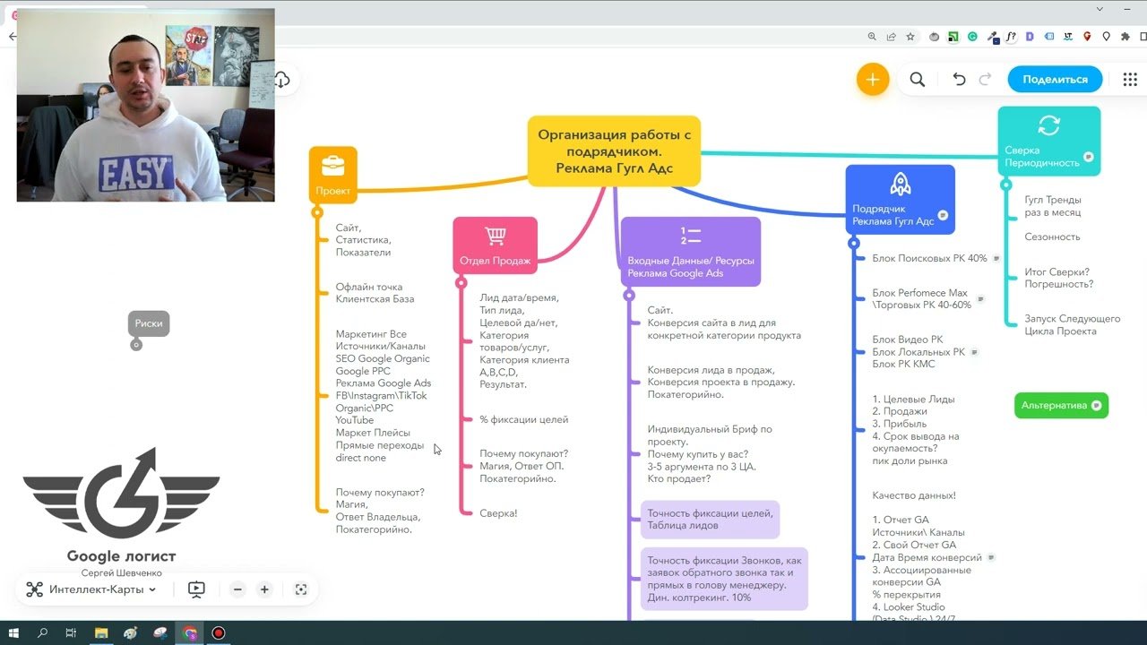Start presentation mode from the bottom toolbar
This screenshot has width=1147, height=645.
point(196,589)
